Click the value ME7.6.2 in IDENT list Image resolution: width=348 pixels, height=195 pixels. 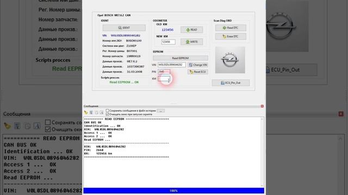(132, 61)
